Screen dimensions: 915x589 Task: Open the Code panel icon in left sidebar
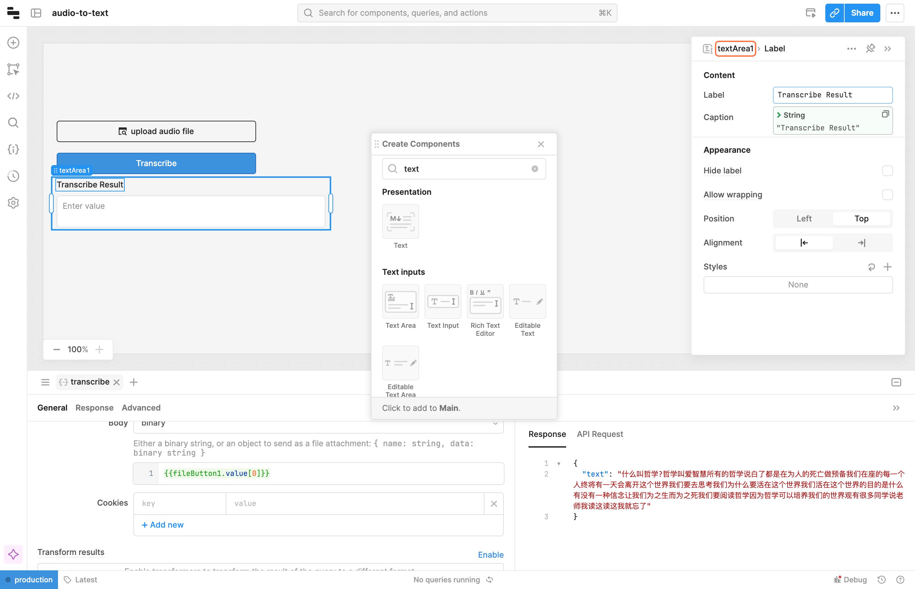pyautogui.click(x=13, y=96)
